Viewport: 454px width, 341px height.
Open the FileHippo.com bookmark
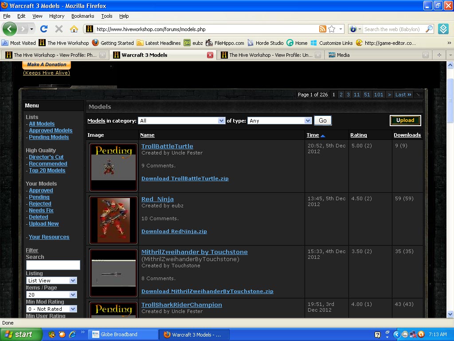tap(225, 43)
